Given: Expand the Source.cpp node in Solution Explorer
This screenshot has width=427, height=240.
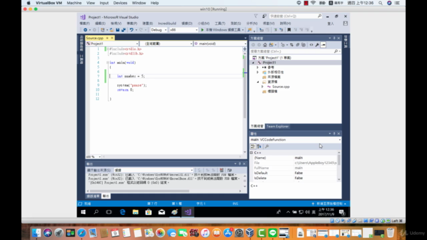Looking at the screenshot, I should pyautogui.click(x=262, y=87).
